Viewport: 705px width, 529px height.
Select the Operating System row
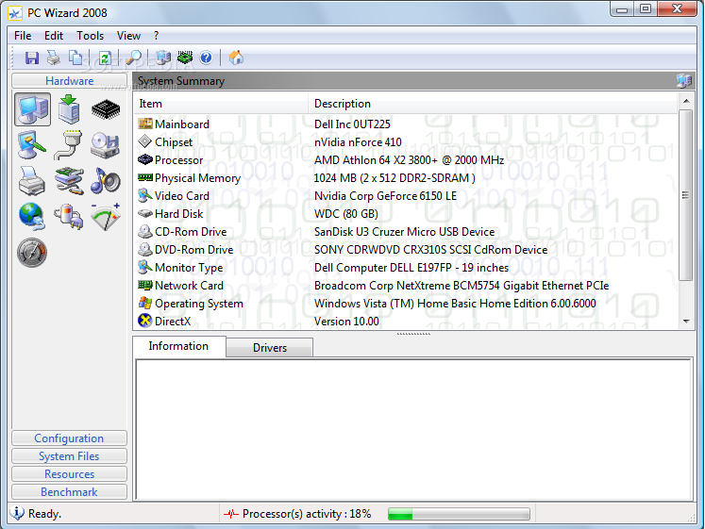(x=405, y=304)
